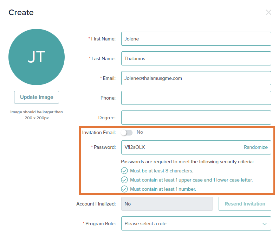Close the Create dialog with X
Screen dimensions: 279x234
(x=268, y=12)
